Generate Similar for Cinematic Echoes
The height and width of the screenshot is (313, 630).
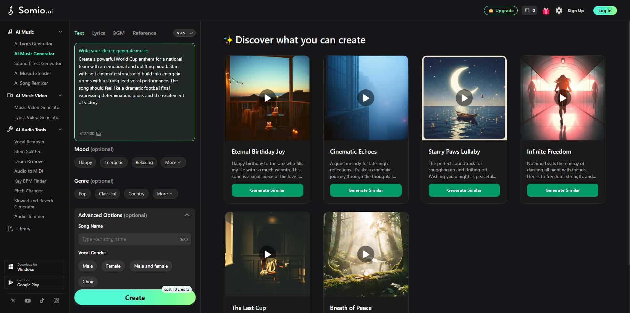coord(366,190)
